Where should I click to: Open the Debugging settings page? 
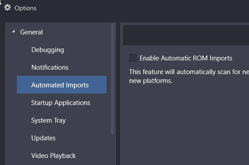pyautogui.click(x=48, y=50)
